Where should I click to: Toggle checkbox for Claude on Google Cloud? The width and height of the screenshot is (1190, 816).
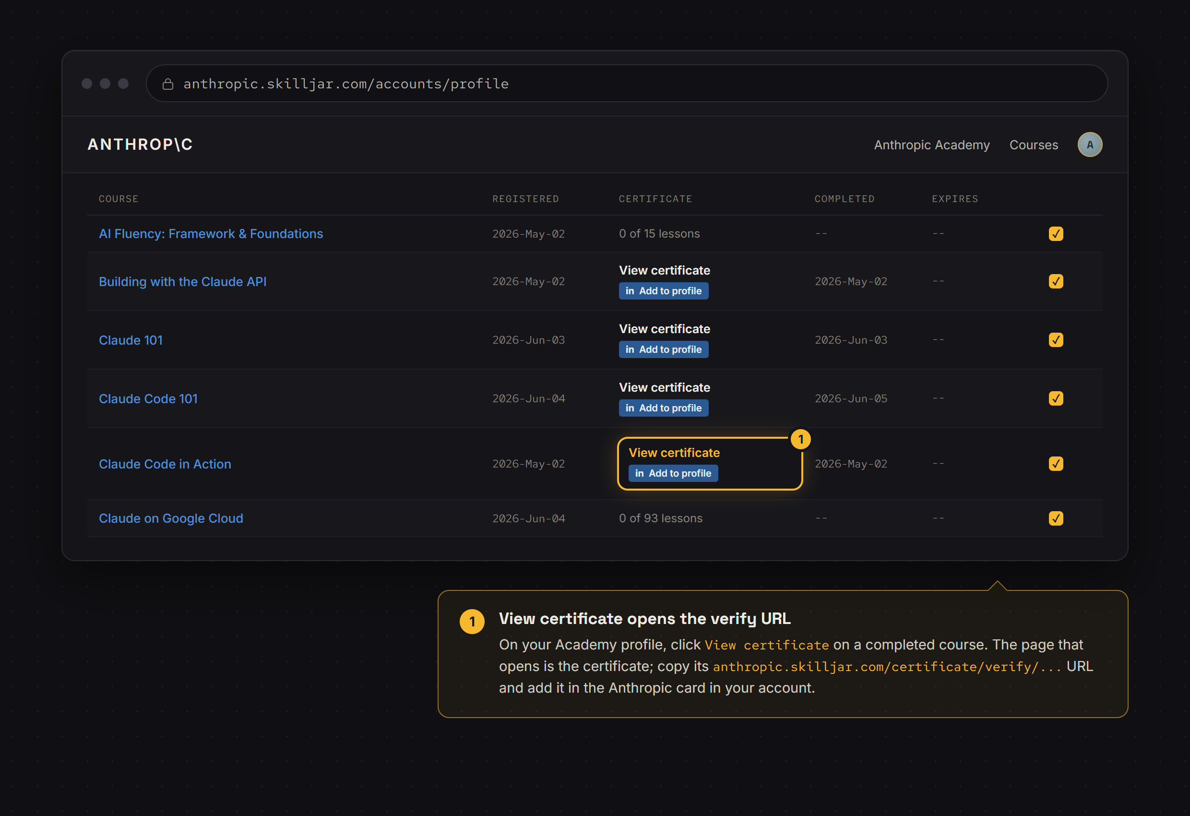coord(1056,518)
